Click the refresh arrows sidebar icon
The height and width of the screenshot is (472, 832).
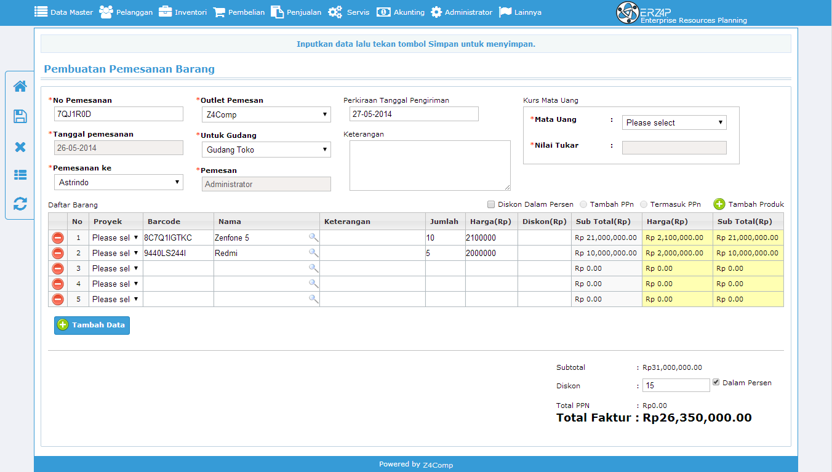(x=20, y=204)
